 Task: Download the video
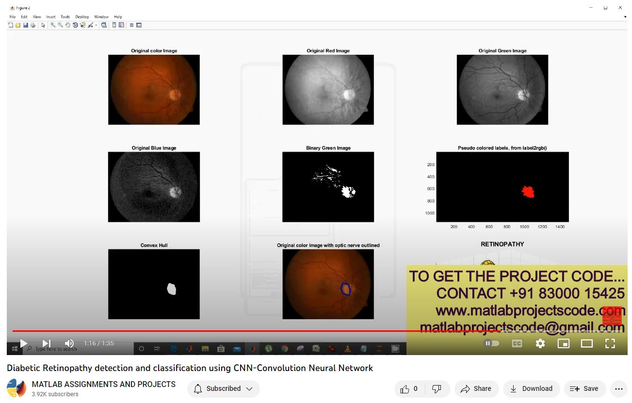pyautogui.click(x=531, y=388)
